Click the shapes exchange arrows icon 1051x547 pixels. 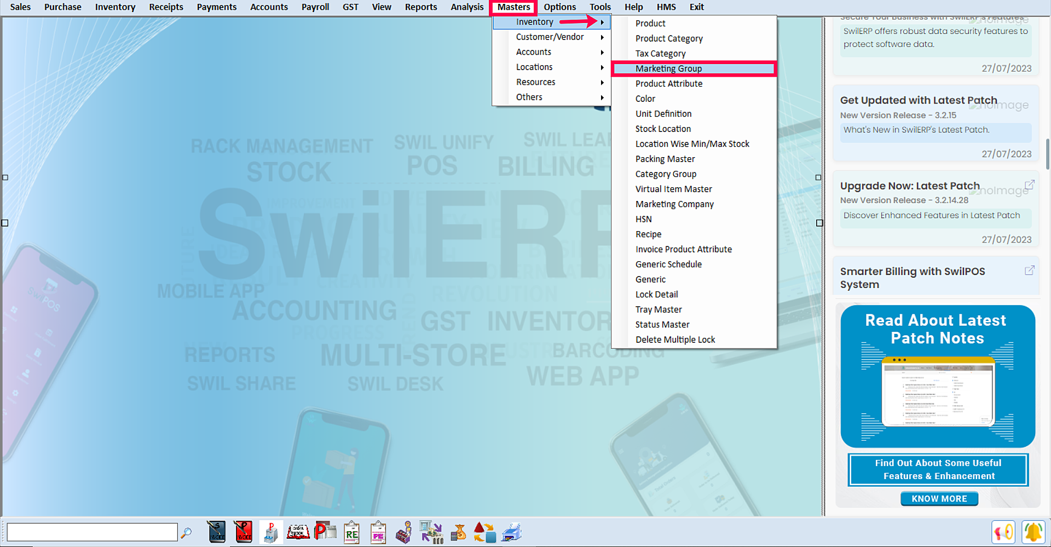pos(484,532)
